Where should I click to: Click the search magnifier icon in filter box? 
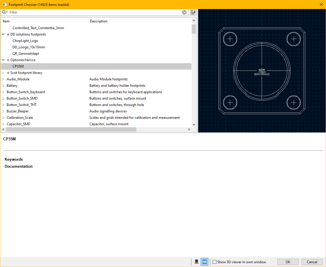4,12
